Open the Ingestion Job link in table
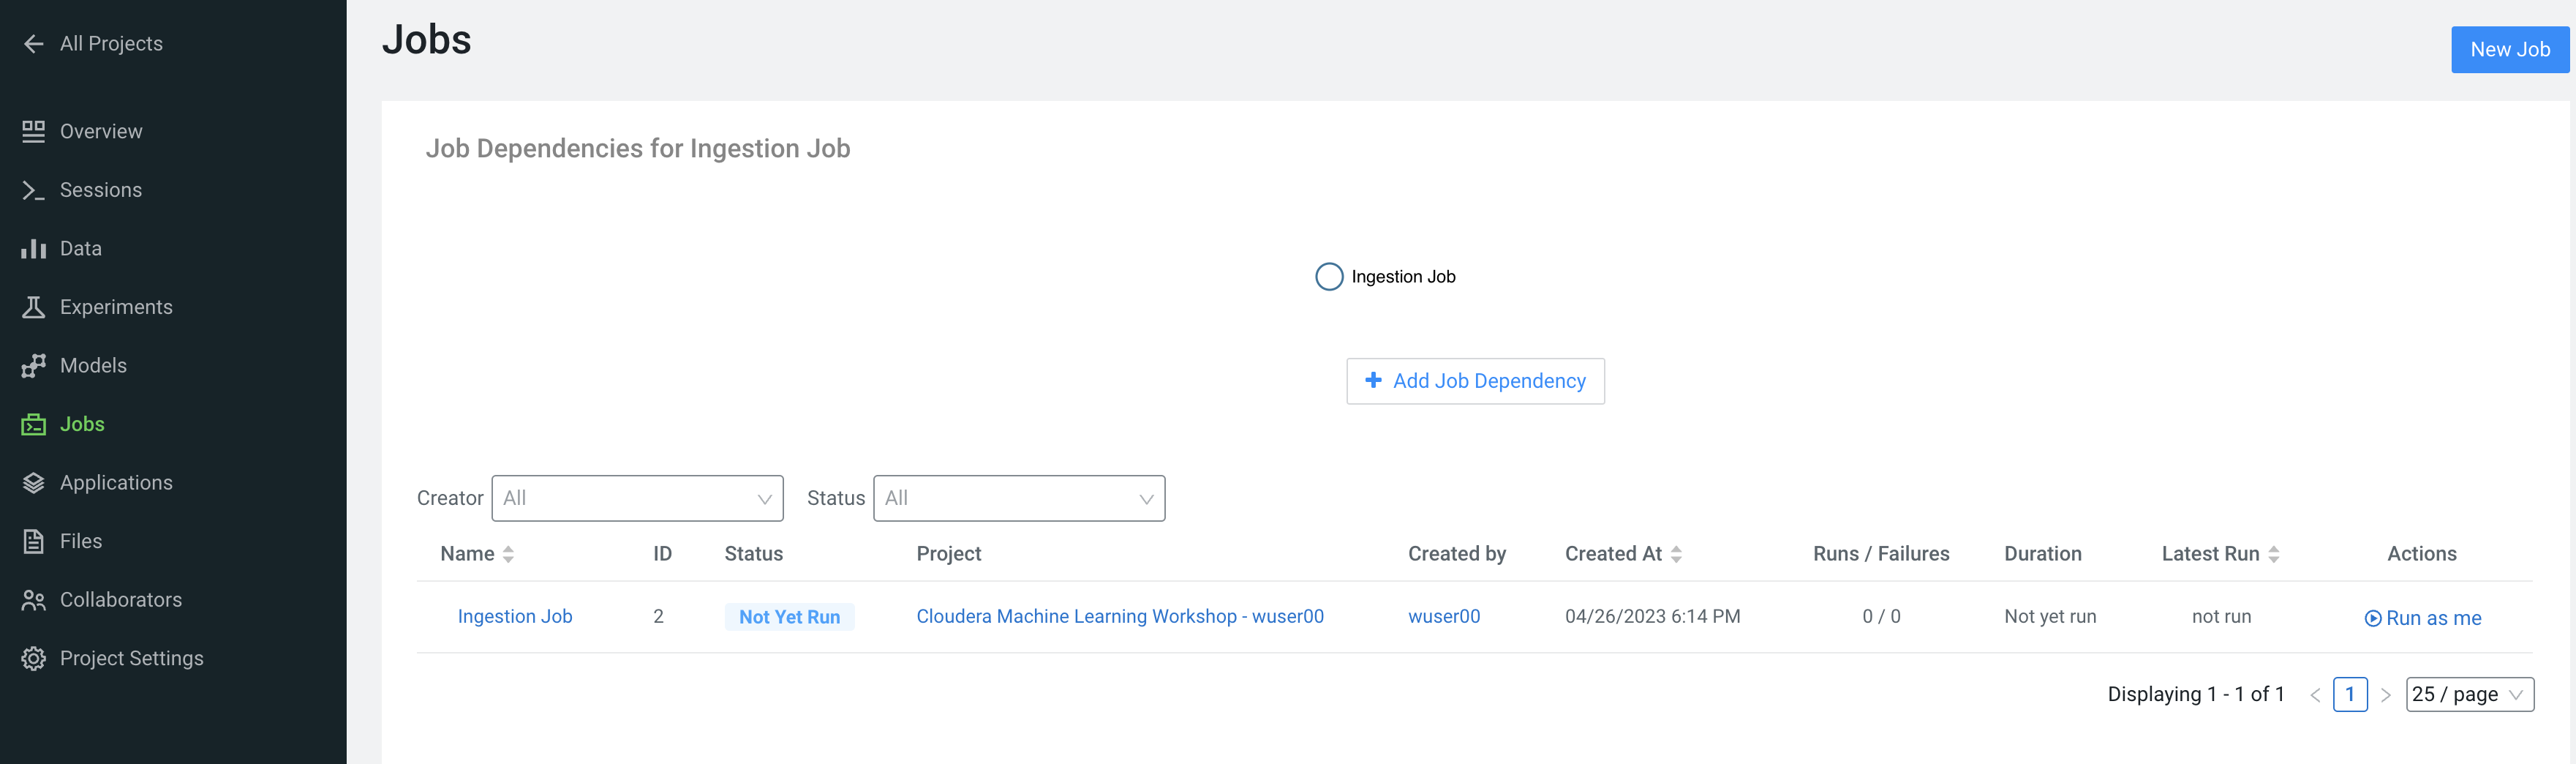This screenshot has height=764, width=2576. [515, 617]
